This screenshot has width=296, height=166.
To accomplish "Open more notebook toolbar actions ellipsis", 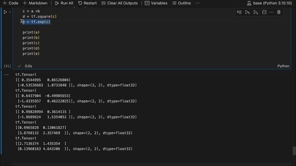I will click(x=197, y=3).
